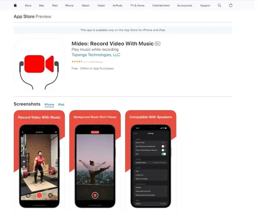Screen dimensions: 274x211
Task: Open Vision in top navigation
Action: coord(101,5)
